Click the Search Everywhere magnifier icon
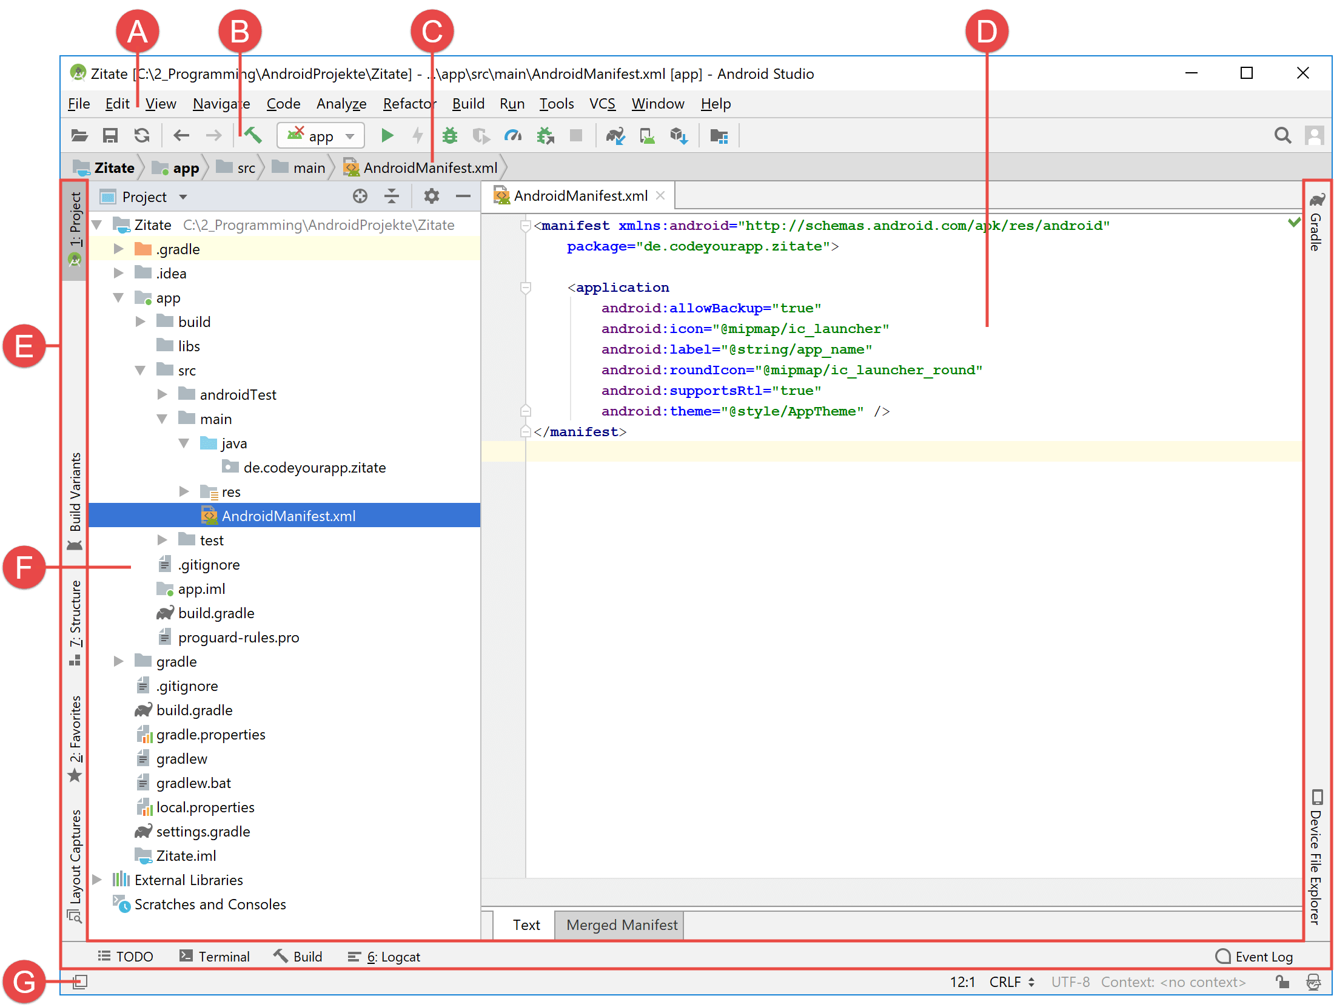 point(1282,135)
